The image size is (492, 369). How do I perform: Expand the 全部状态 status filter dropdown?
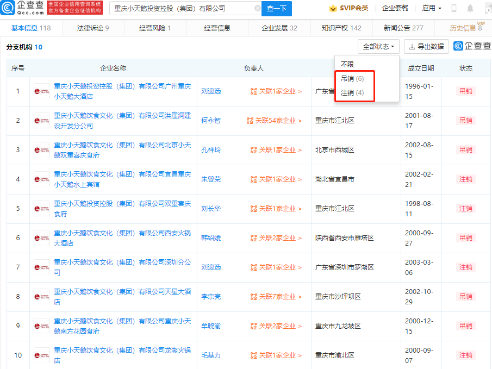(x=378, y=47)
